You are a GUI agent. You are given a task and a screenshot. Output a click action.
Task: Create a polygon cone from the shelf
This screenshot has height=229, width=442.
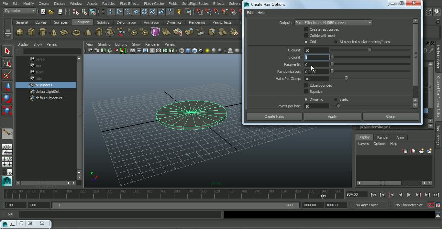[54, 32]
